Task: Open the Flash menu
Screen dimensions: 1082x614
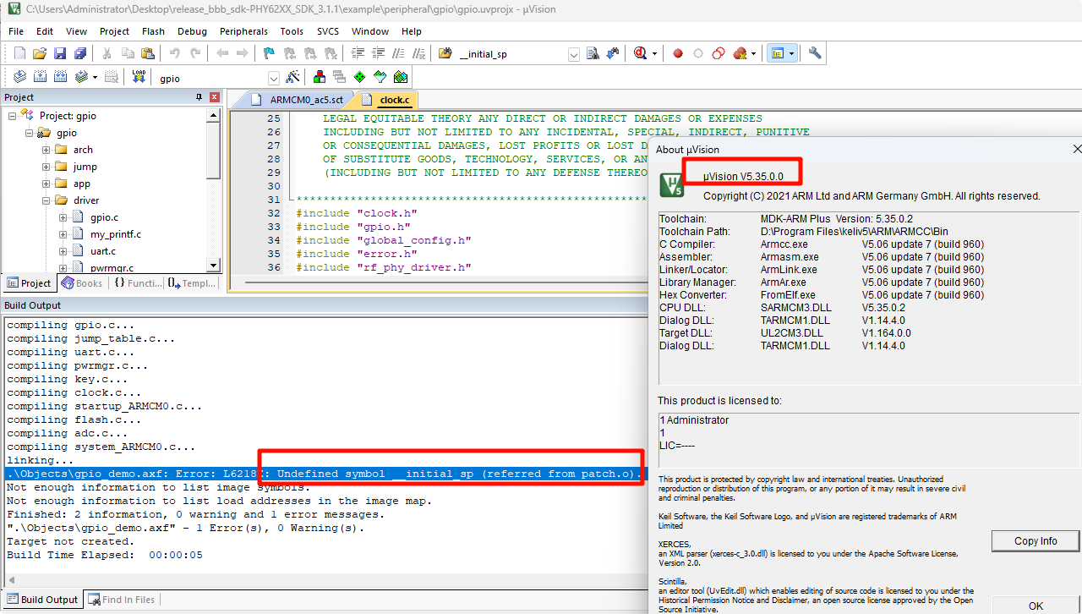Action: (153, 31)
